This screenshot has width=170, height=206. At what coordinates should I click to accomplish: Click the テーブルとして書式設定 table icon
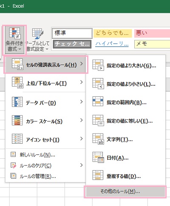point(38,34)
